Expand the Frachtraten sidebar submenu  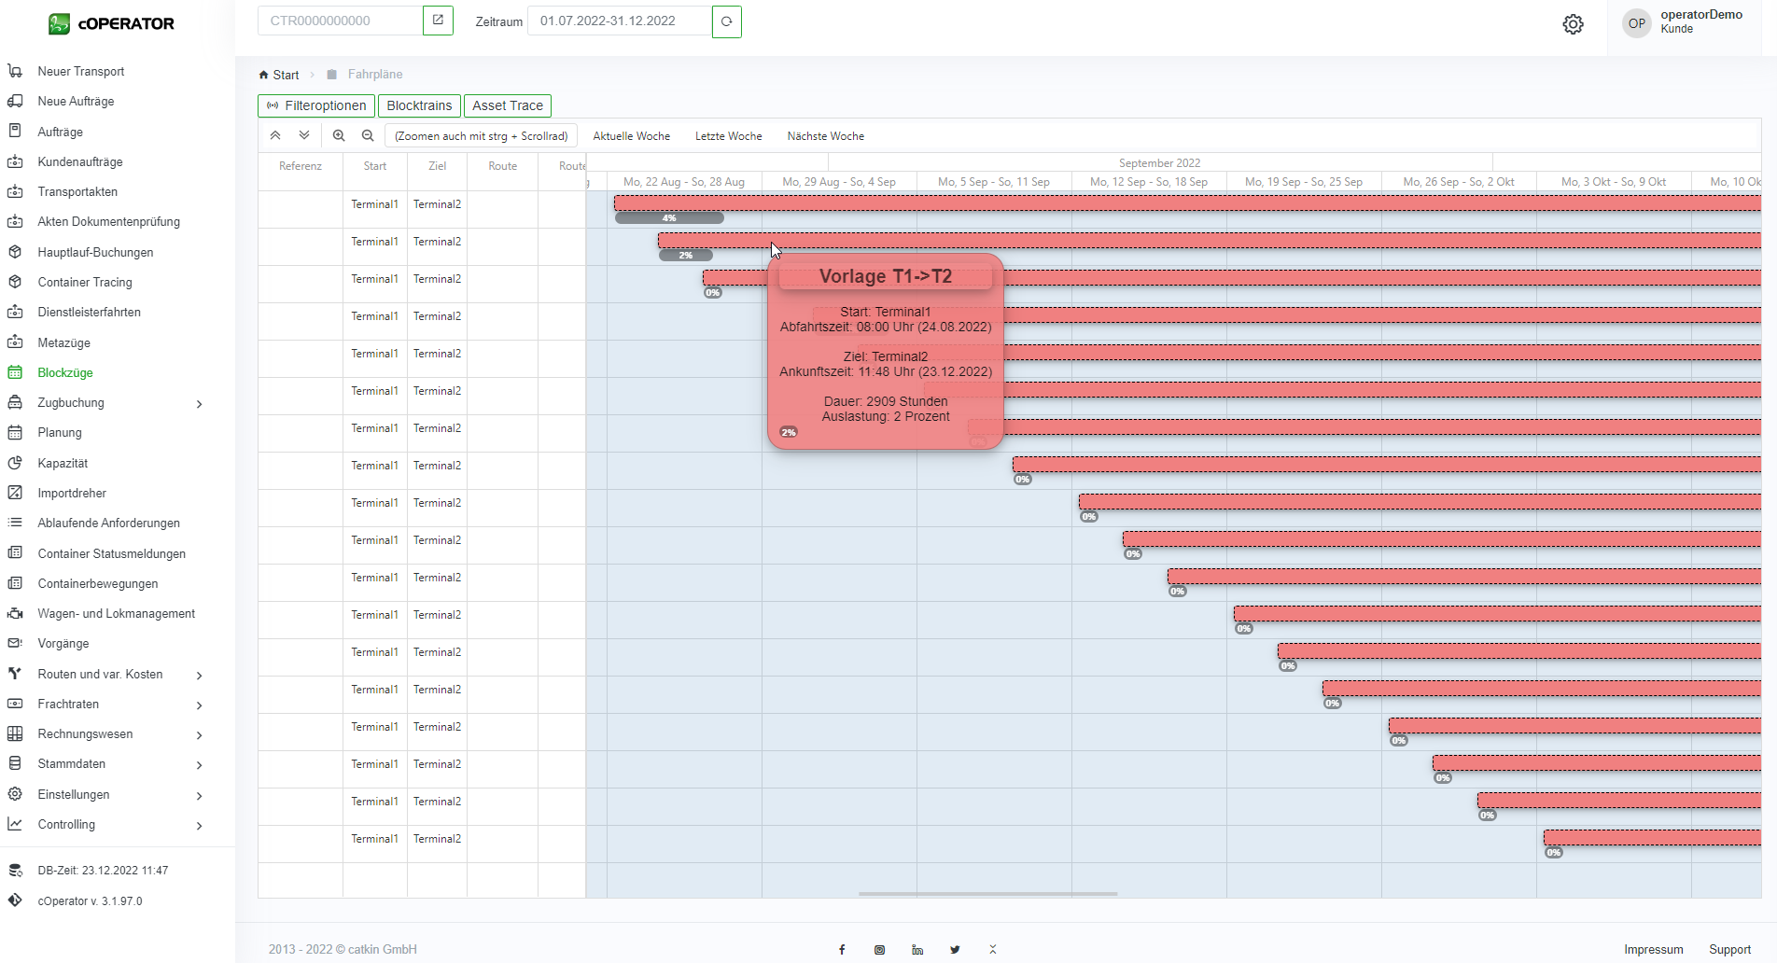199,705
